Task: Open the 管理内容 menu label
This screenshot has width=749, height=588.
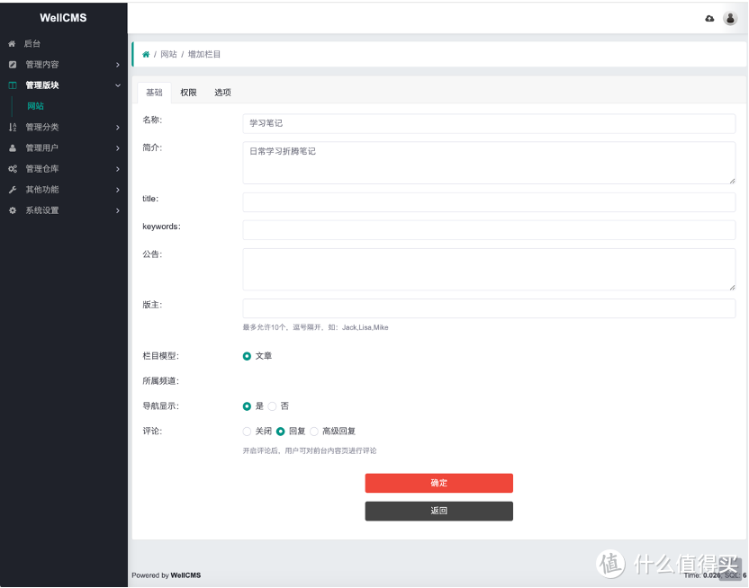Action: tap(42, 65)
